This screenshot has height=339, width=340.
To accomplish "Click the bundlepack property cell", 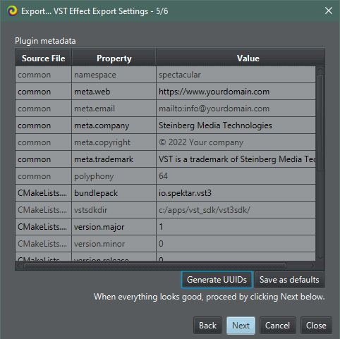I will [x=114, y=193].
